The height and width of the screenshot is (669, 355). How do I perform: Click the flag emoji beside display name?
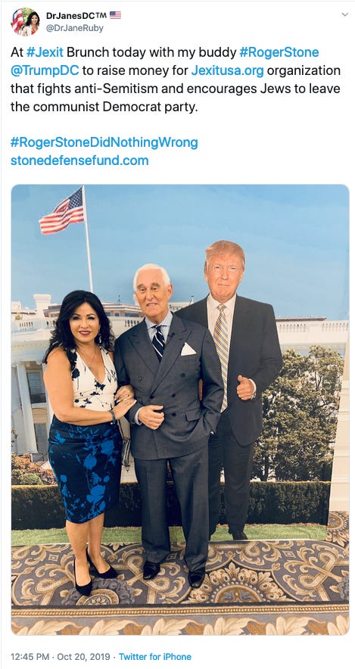[x=115, y=15]
